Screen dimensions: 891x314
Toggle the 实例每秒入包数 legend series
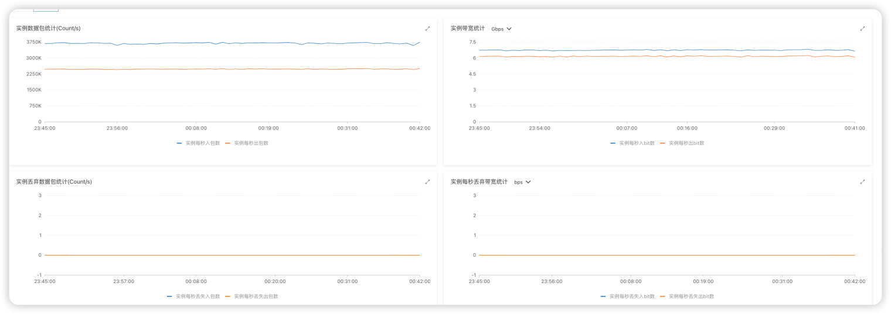click(x=198, y=143)
